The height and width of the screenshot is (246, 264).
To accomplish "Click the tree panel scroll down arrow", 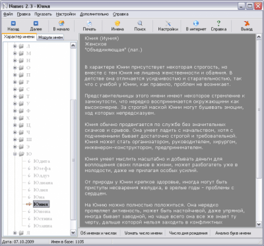I will (x=73, y=233).
